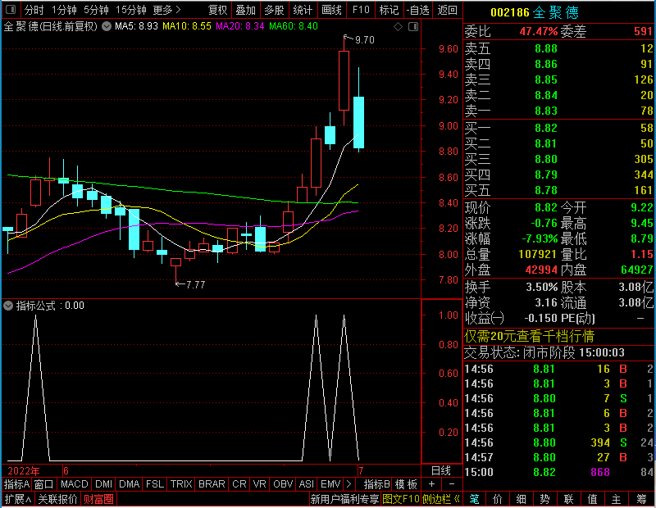Toggle the panel layout icon at top-left of toolbar
The width and height of the screenshot is (656, 508).
pos(11,9)
